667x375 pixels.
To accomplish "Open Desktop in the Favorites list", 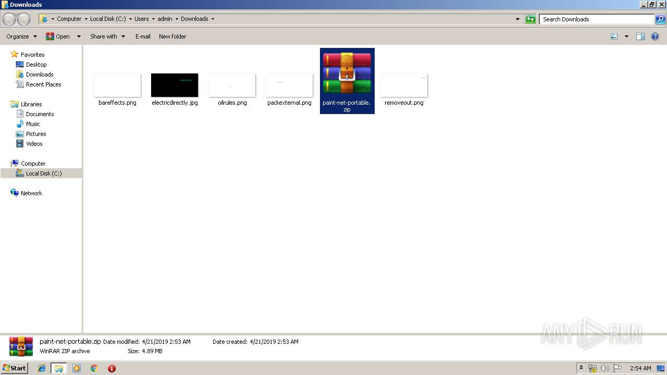I will click(x=36, y=65).
